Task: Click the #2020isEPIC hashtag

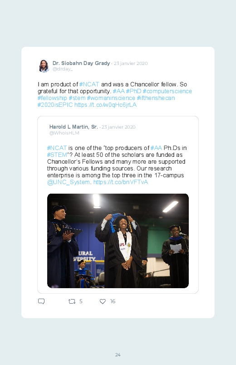Action: pos(55,105)
